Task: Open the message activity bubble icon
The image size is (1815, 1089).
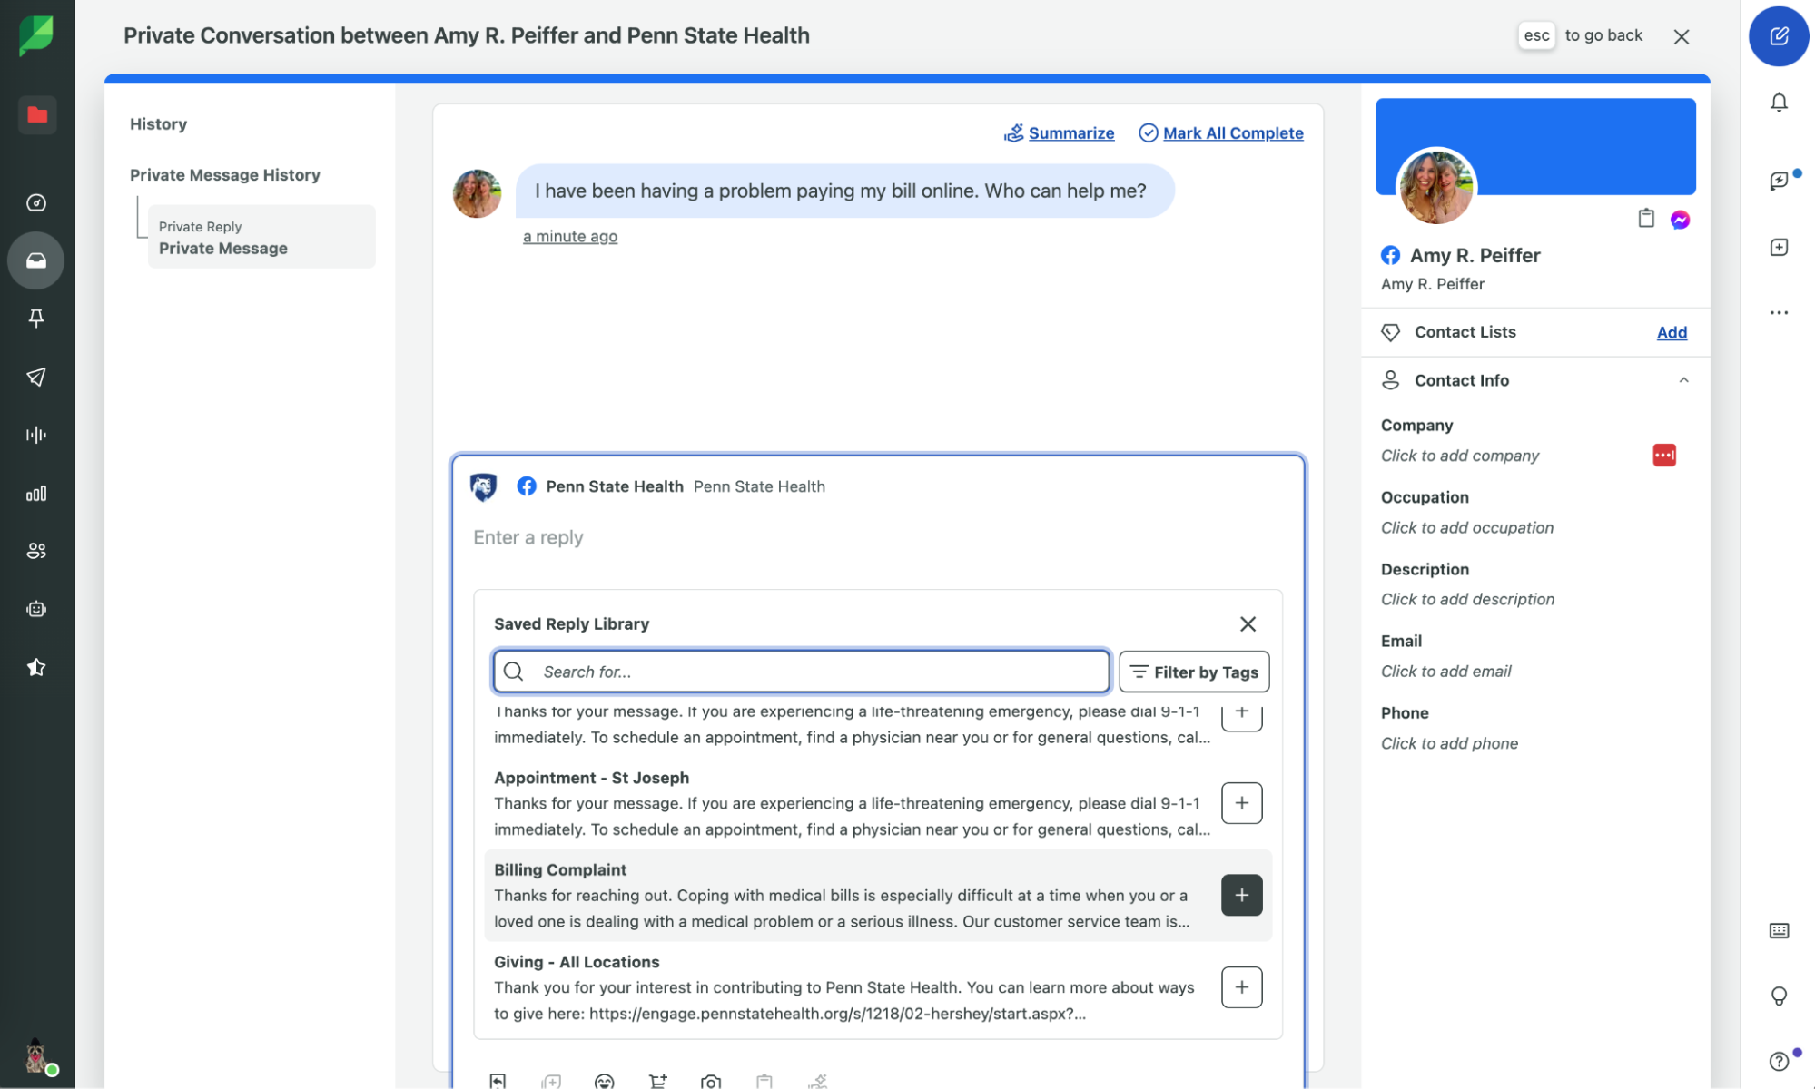Action: point(1779,181)
